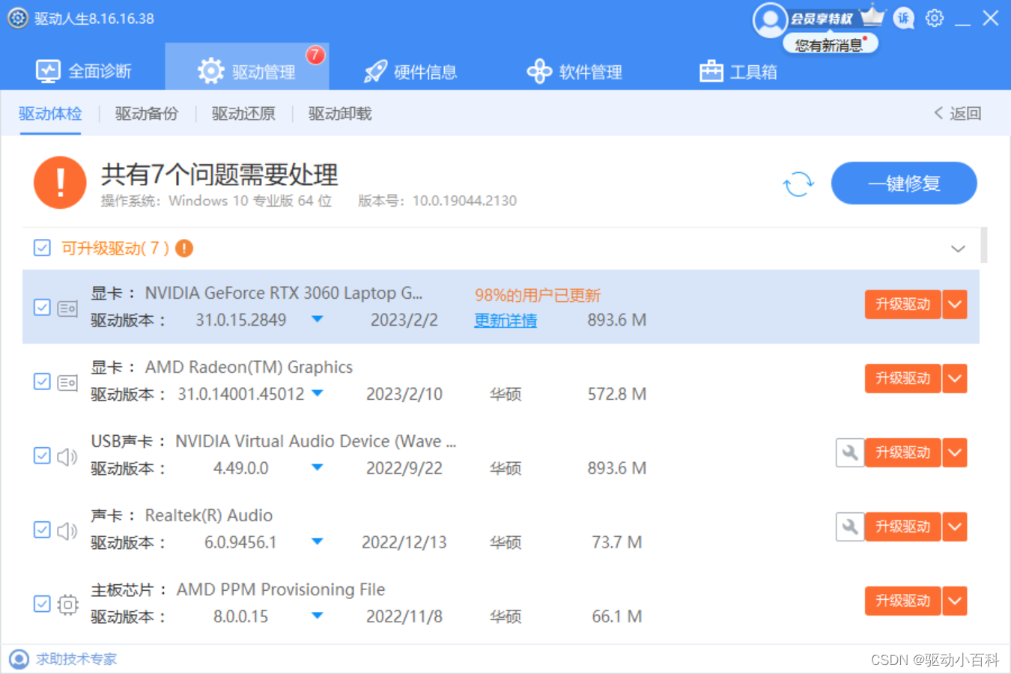Open upgrade options arrow for AMD Radeon row

click(x=955, y=378)
